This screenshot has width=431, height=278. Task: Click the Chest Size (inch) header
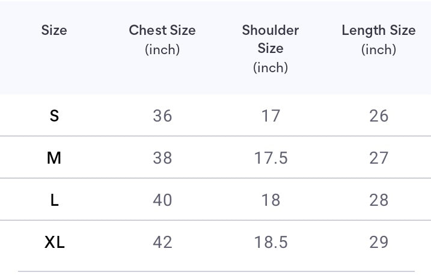click(162, 40)
